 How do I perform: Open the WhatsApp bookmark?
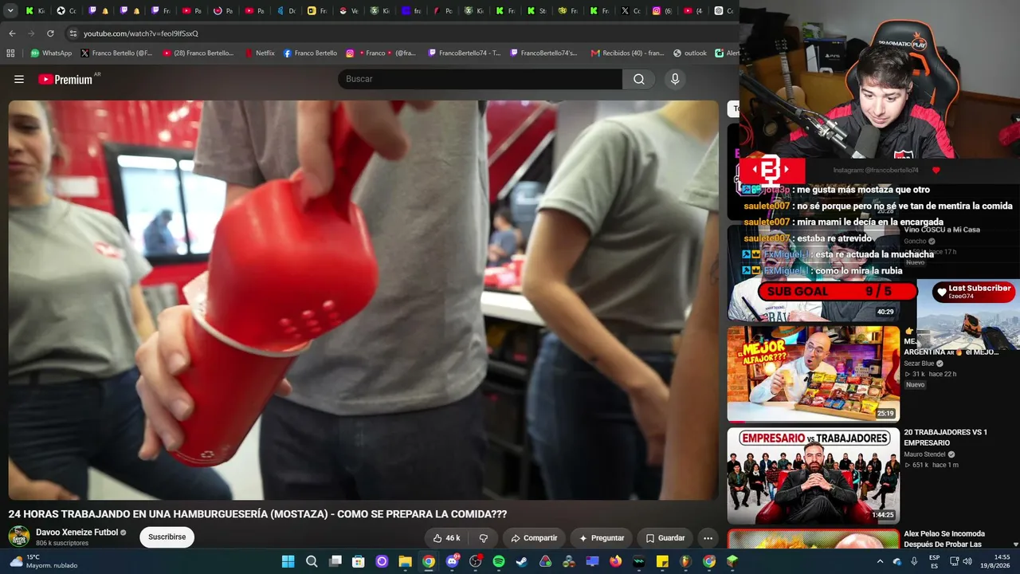point(51,53)
